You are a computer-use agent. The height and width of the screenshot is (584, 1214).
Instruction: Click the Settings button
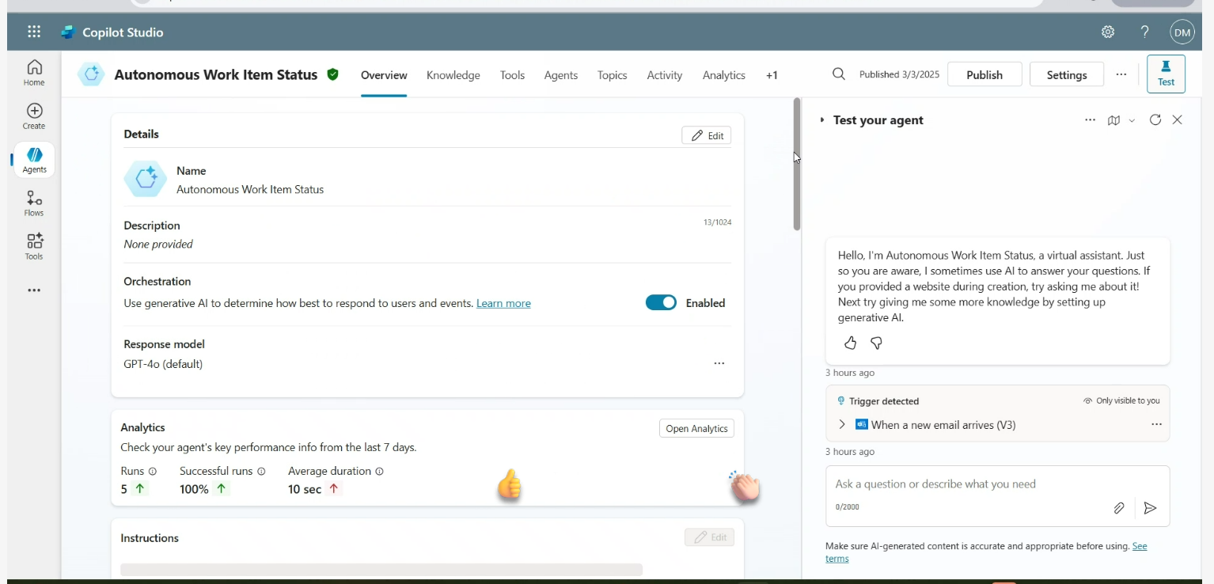[x=1067, y=74]
